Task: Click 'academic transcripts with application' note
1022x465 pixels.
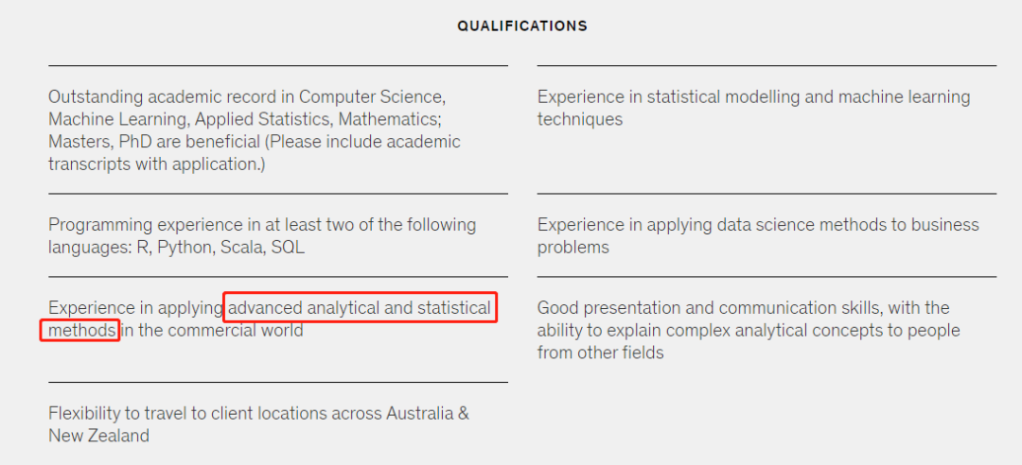Action: pos(255,152)
